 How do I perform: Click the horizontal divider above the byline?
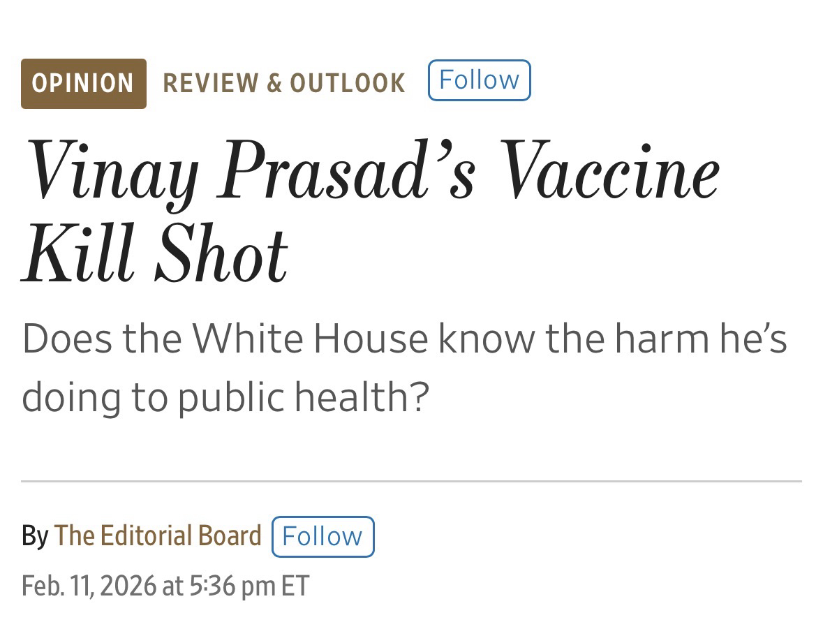411,481
